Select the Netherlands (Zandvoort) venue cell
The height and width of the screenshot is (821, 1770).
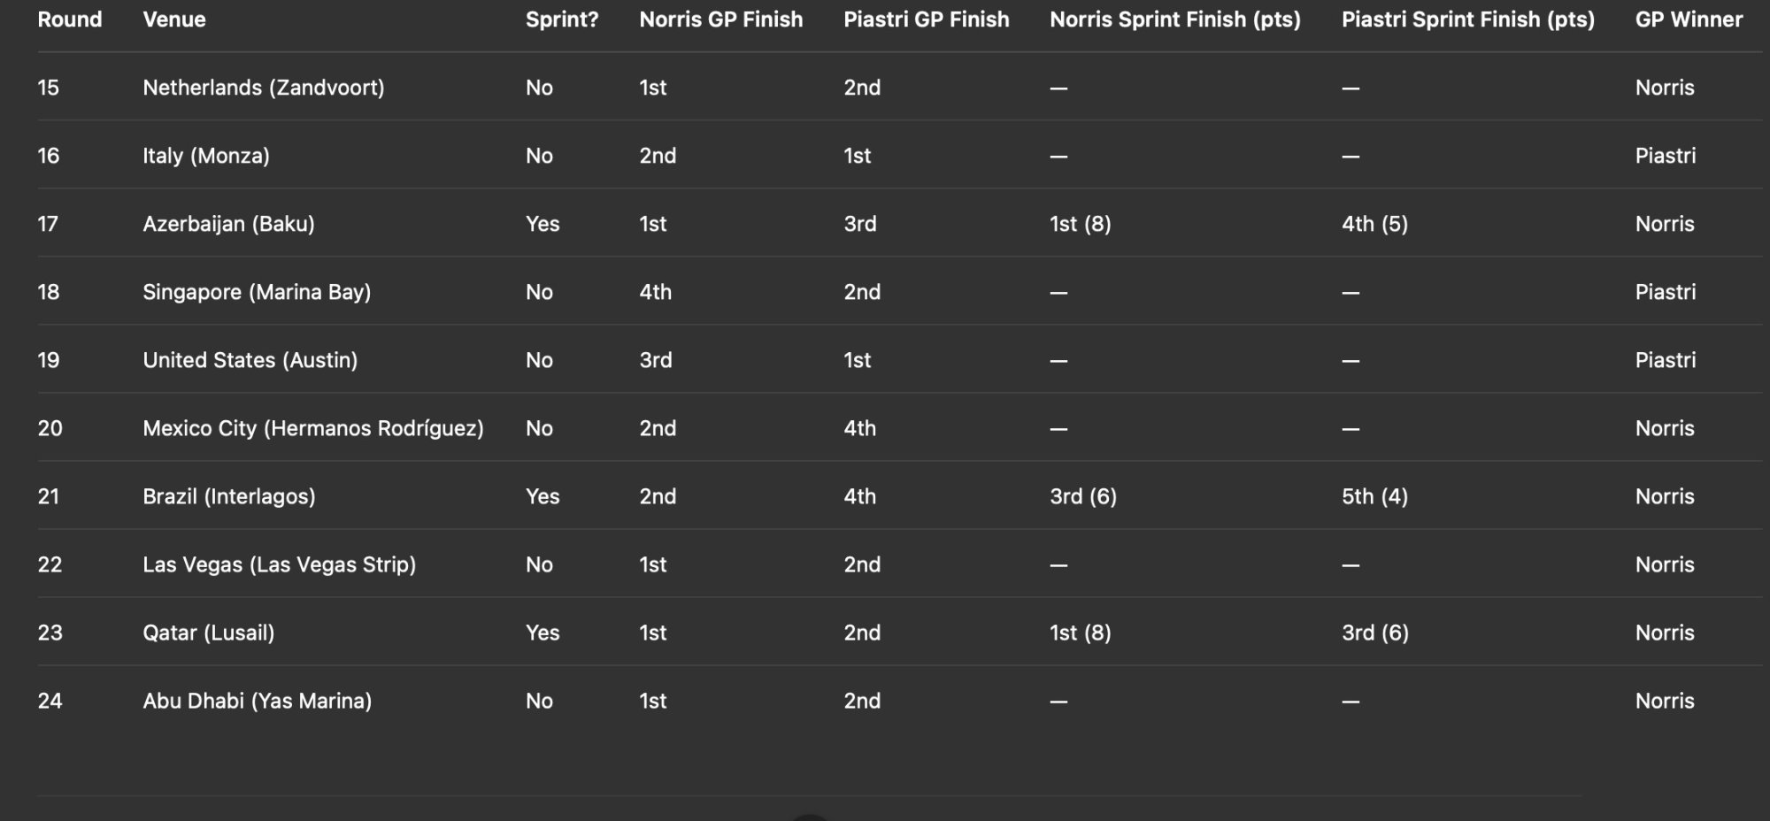click(264, 88)
